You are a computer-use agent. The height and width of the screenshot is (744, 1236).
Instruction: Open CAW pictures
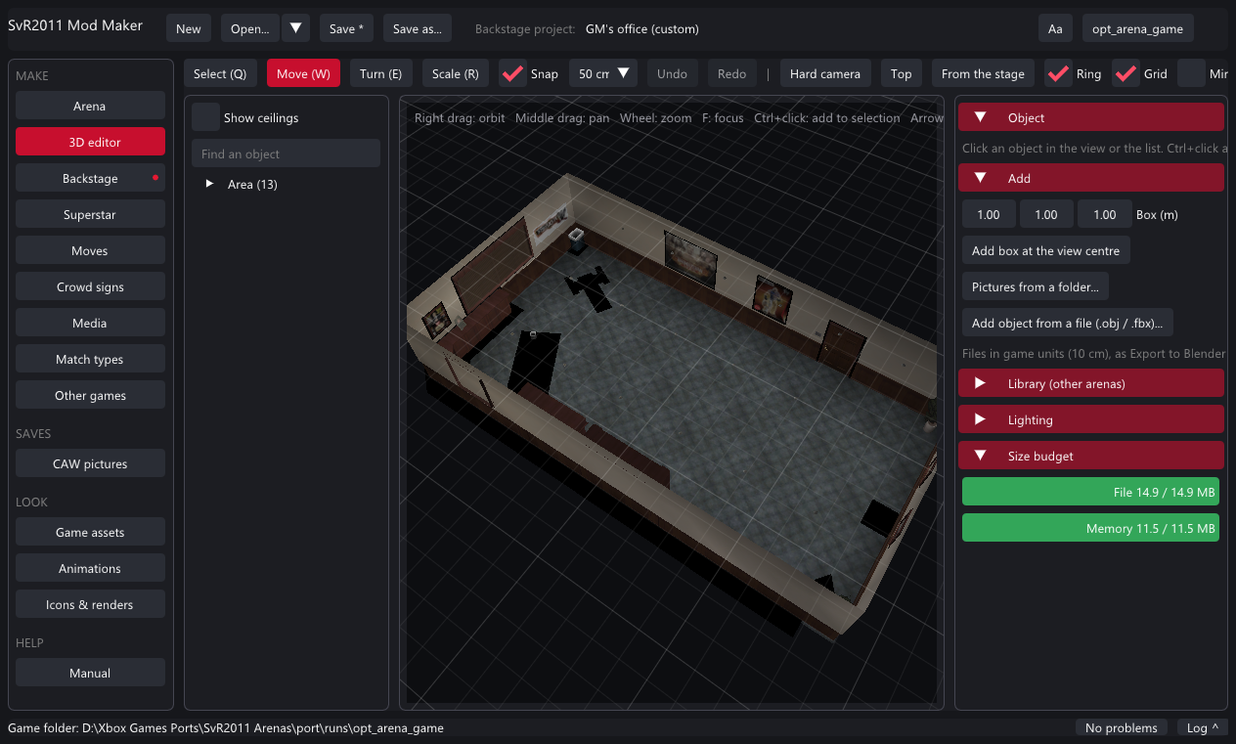coord(90,463)
